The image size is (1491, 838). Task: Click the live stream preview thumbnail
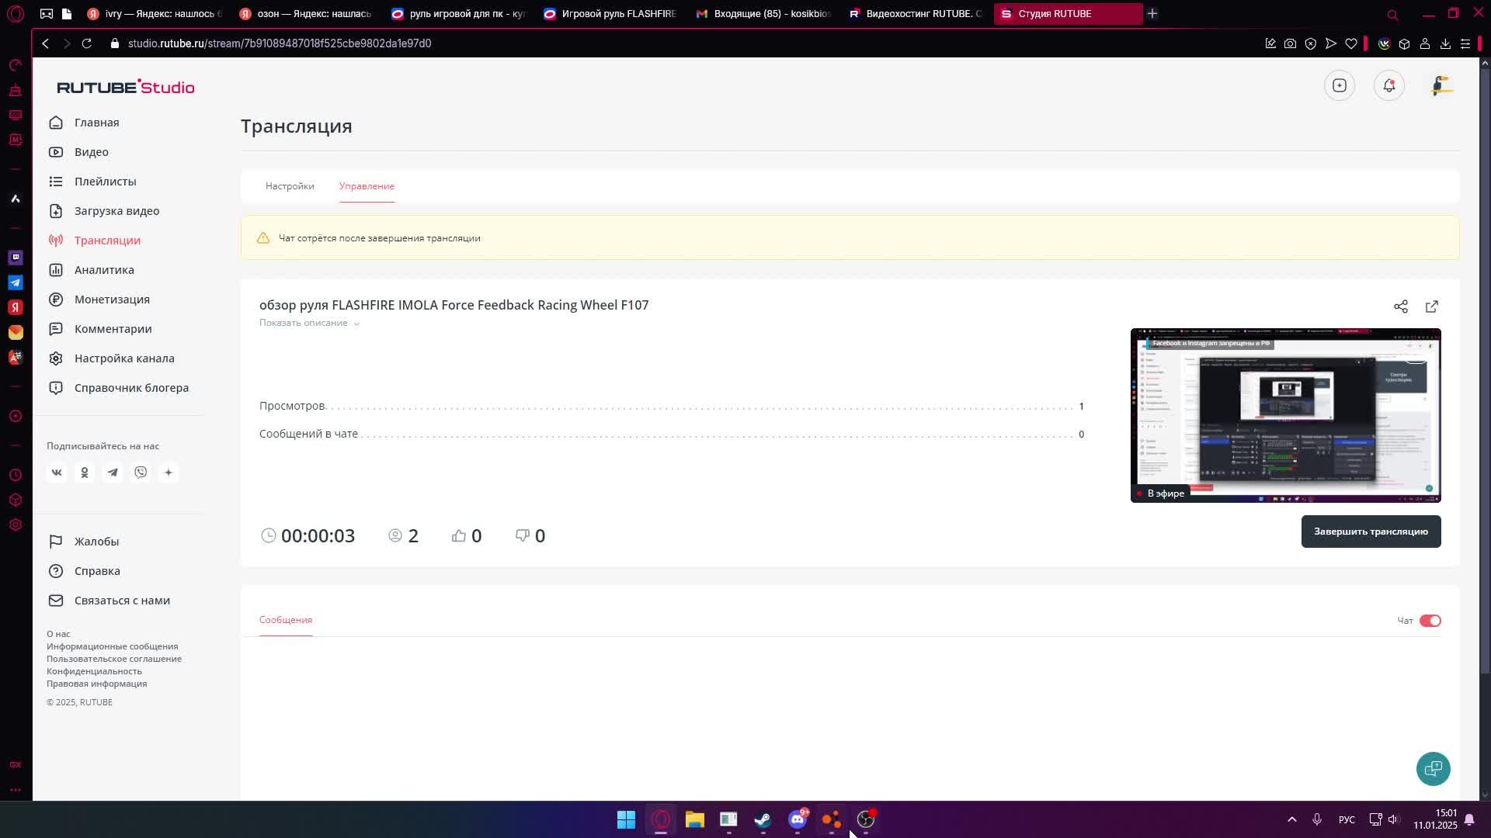[x=1285, y=415]
